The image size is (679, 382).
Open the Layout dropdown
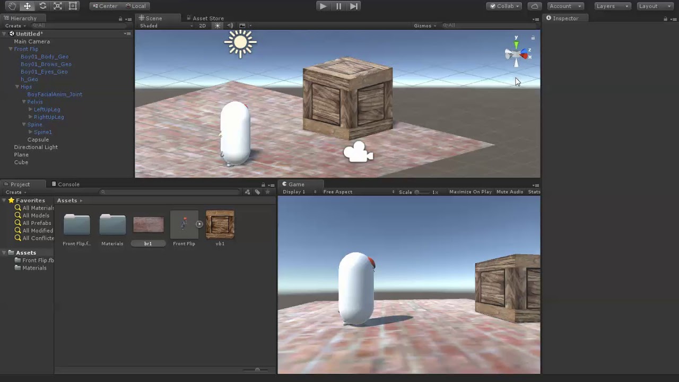655,6
